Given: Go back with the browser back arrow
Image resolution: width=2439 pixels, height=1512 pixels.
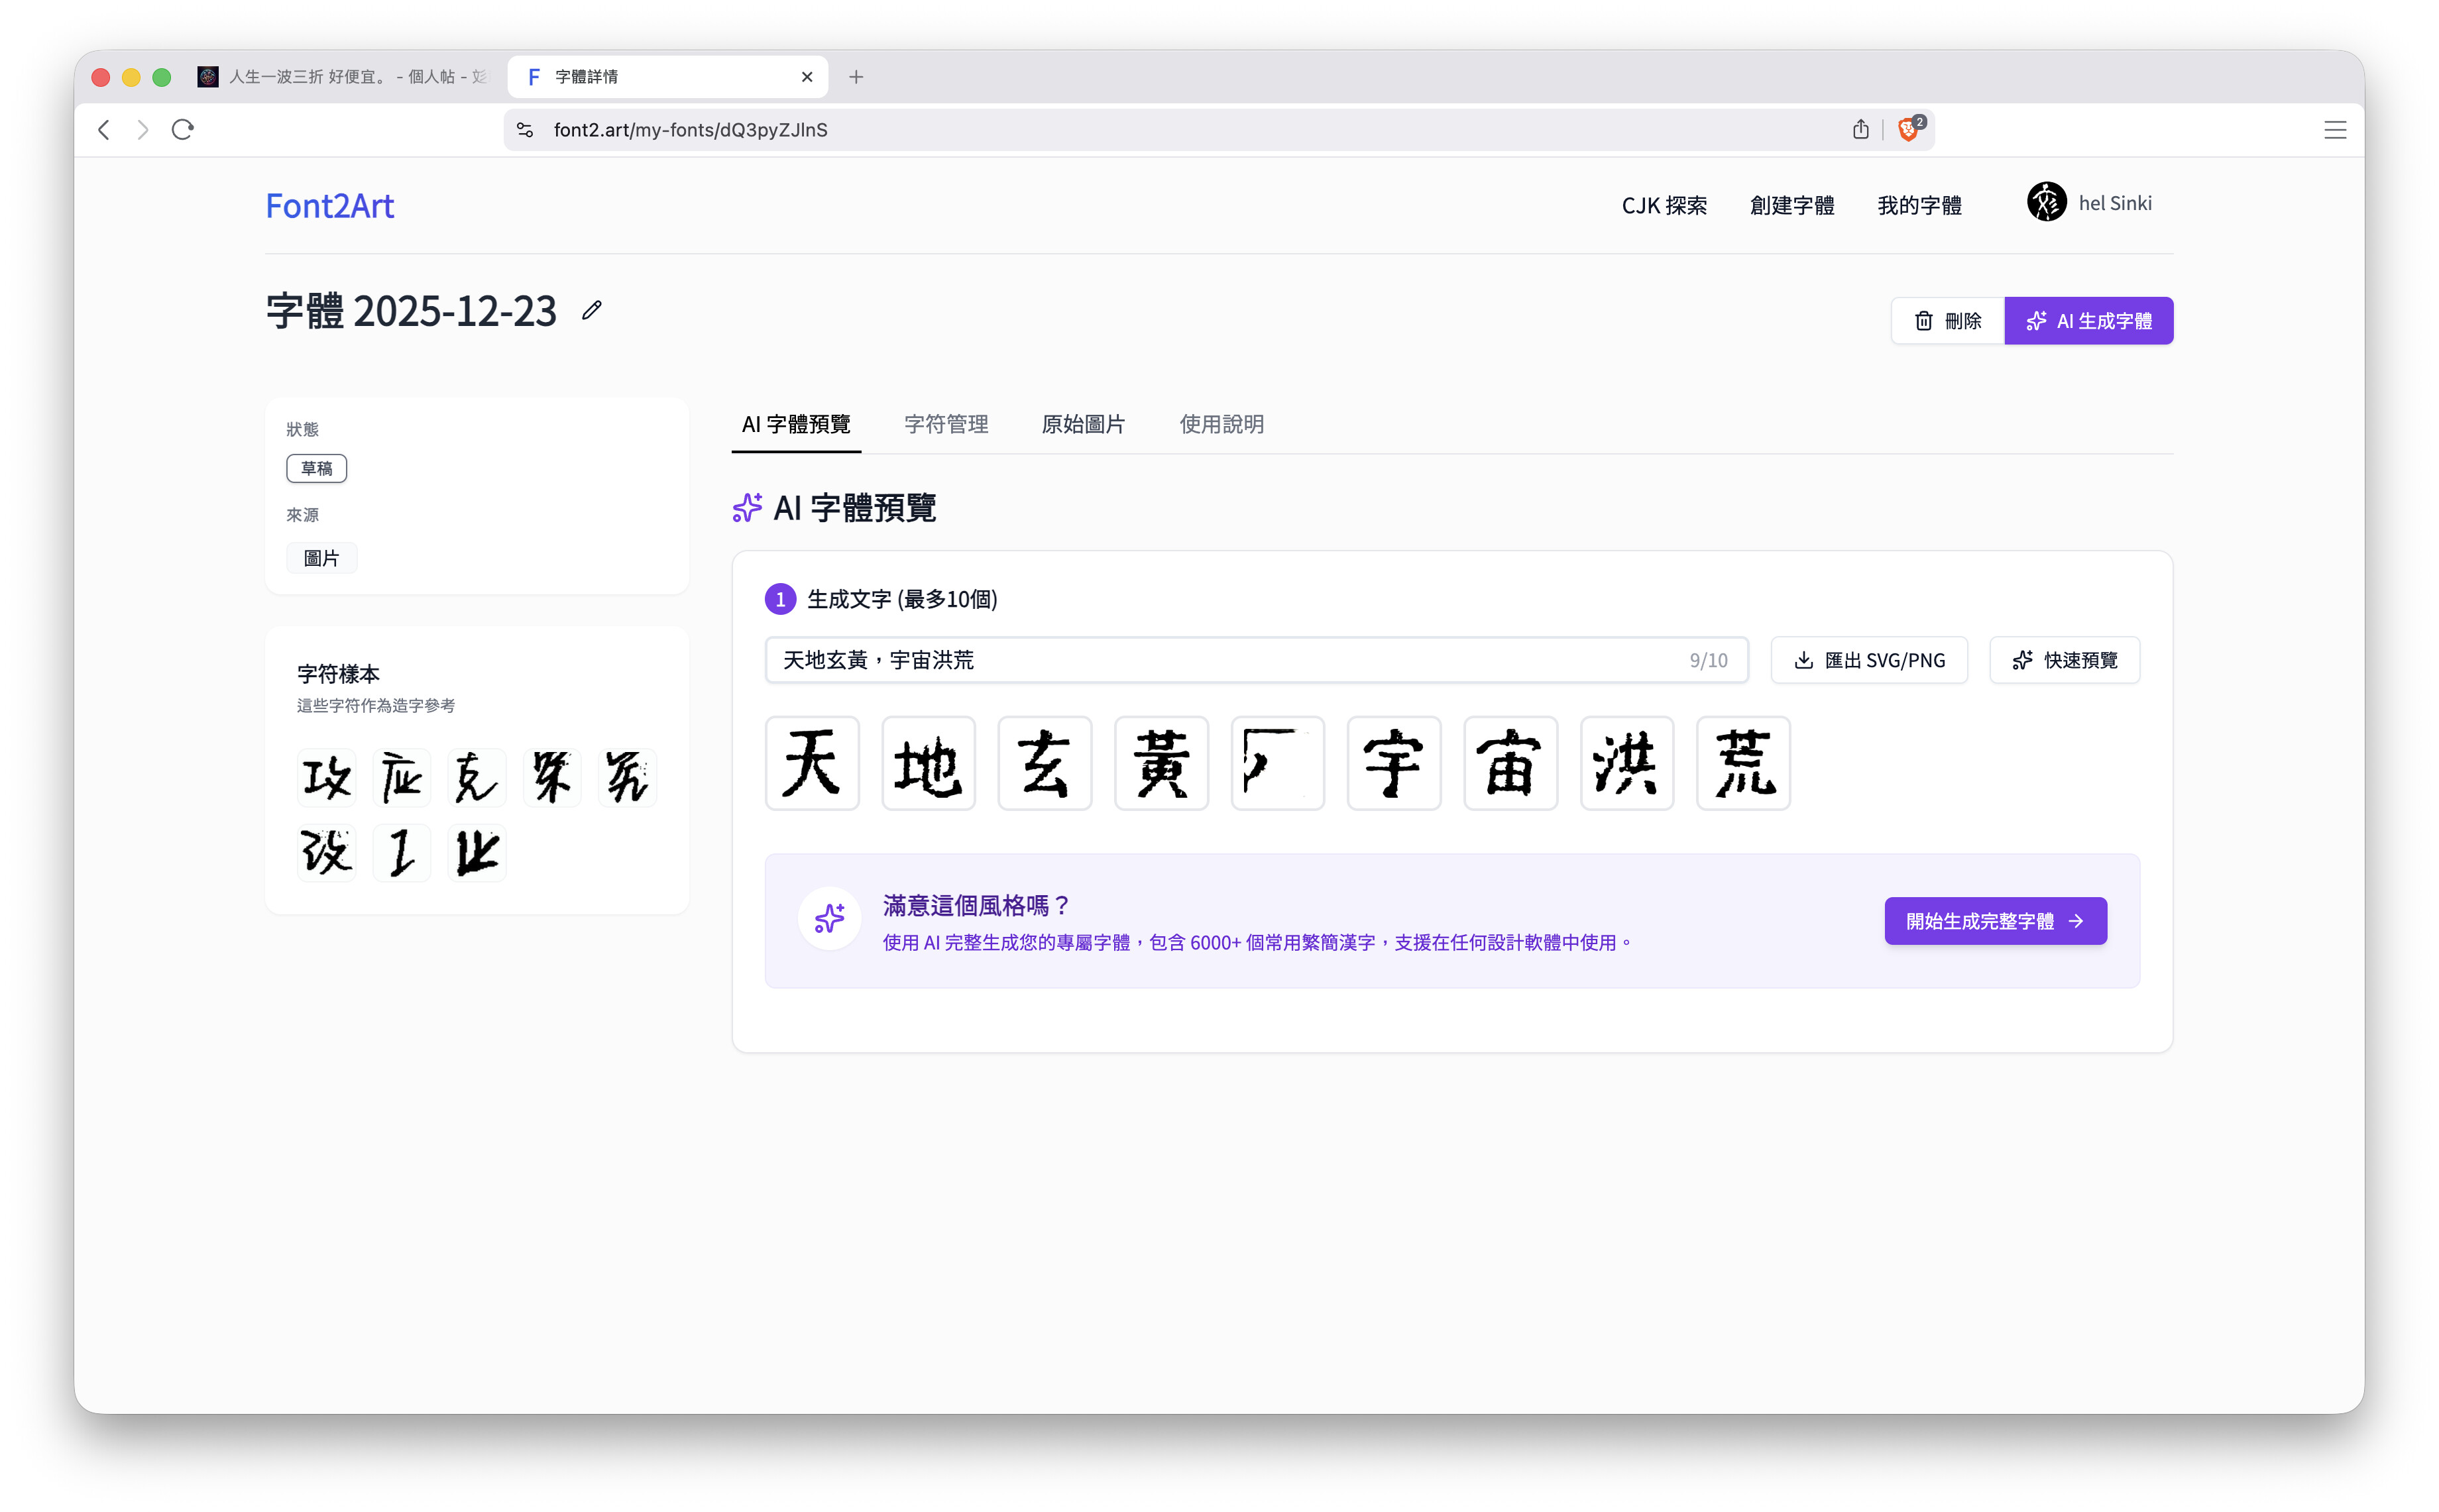Looking at the screenshot, I should 104,129.
